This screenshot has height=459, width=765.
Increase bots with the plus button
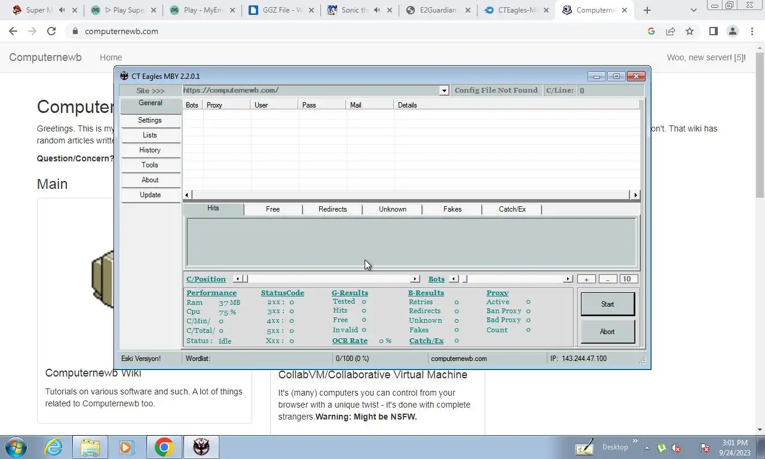coord(586,279)
